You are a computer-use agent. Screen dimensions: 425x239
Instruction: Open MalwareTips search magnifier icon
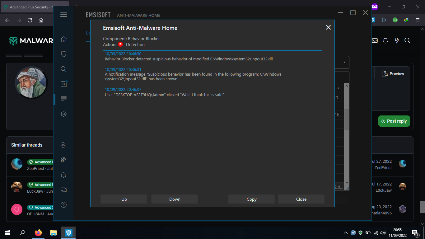pyautogui.click(x=407, y=40)
